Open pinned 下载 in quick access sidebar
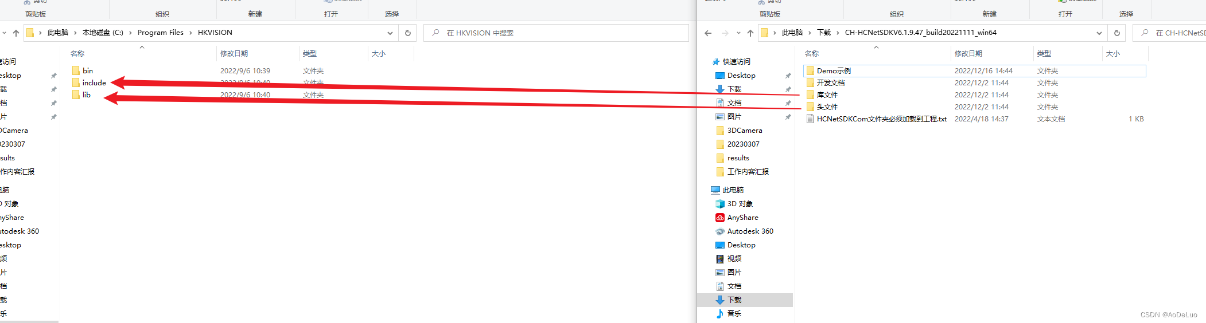Screen dimensions: 1206x323 [x=734, y=89]
